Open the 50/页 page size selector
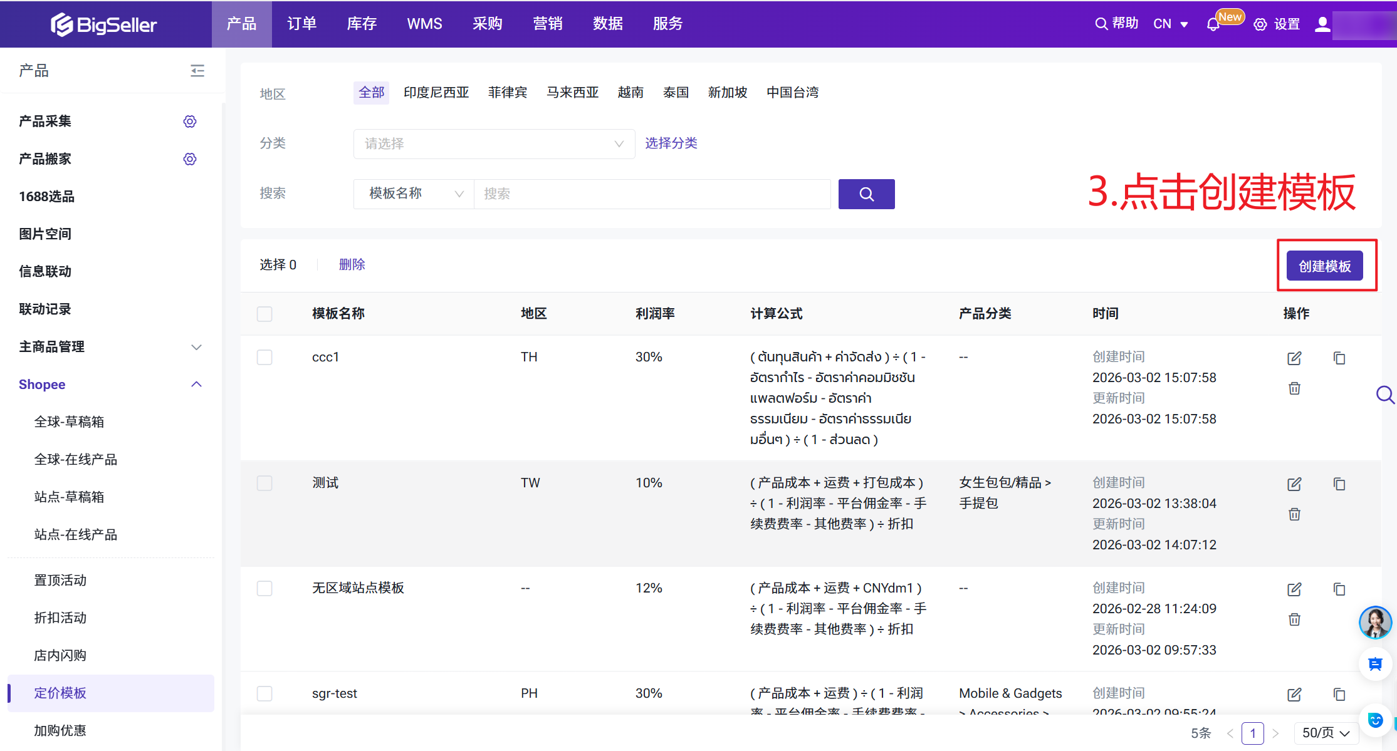 (1325, 733)
